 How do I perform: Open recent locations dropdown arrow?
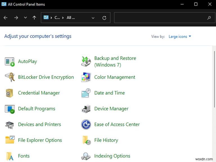[x=25, y=18]
